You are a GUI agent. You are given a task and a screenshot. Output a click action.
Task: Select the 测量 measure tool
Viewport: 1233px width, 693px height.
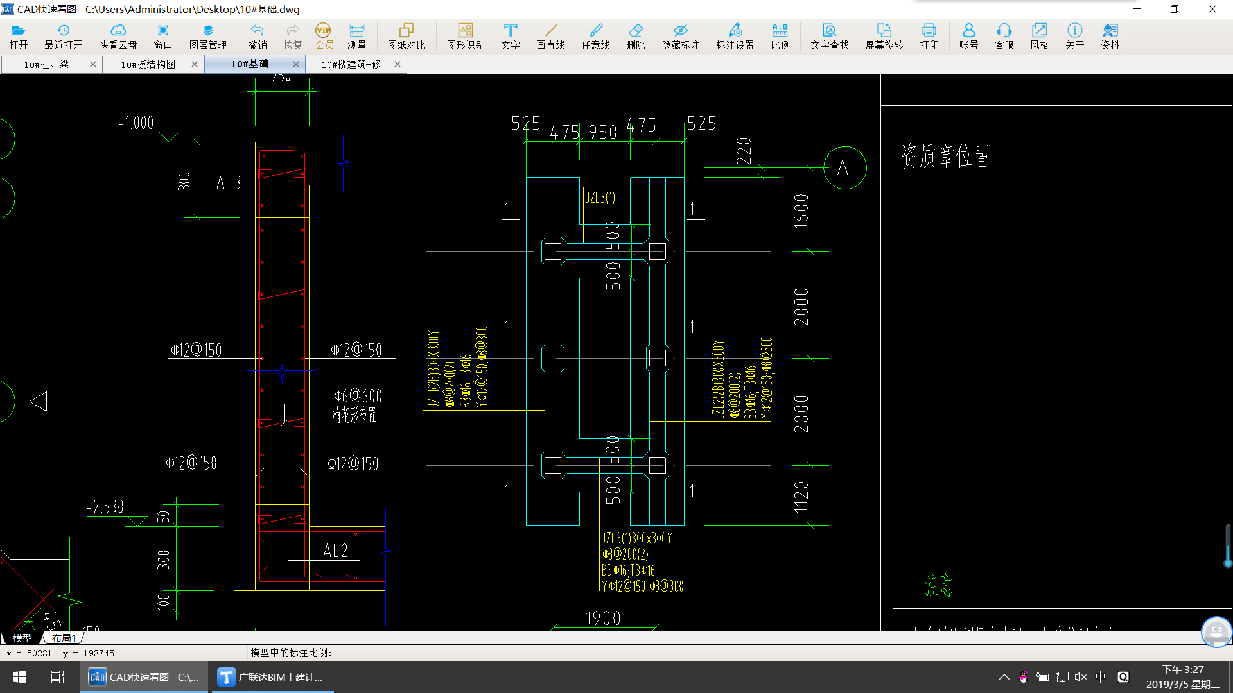coord(357,37)
